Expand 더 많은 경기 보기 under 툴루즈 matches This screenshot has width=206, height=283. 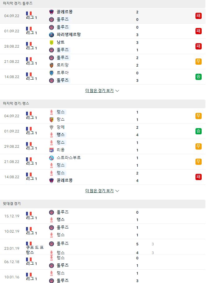[102, 90]
